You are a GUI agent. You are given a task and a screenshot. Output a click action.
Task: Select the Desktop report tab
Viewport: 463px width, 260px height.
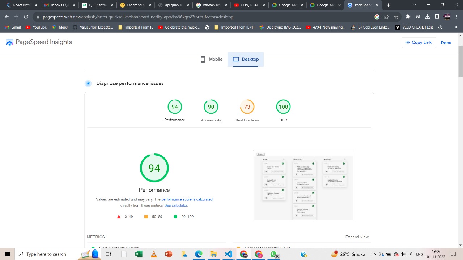pos(246,59)
